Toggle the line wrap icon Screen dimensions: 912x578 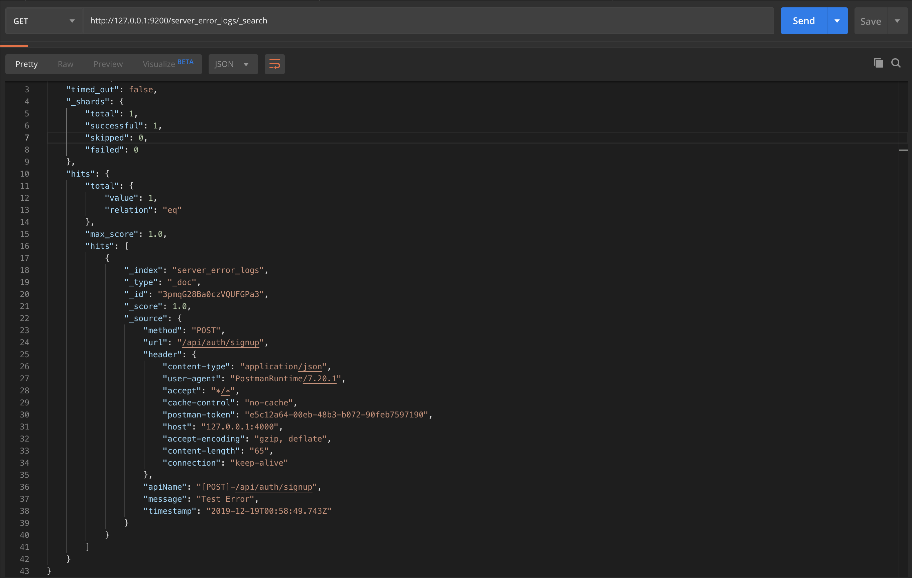pyautogui.click(x=274, y=64)
